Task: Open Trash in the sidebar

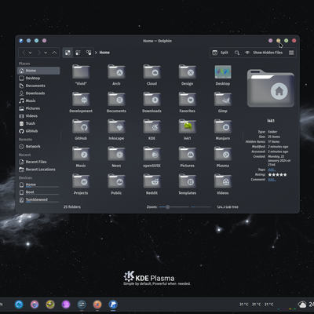Action: [x=38, y=123]
